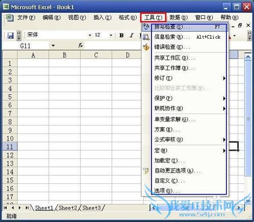Click the research icon beside 信息检索
Viewport: 254px width, 222px height.
146,37
